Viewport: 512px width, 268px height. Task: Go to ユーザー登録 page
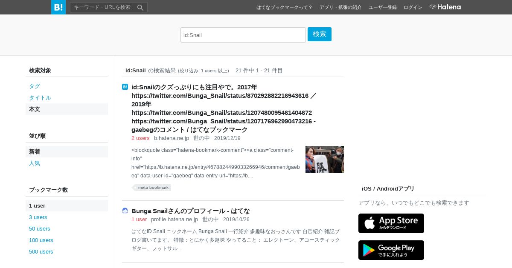coord(383,7)
